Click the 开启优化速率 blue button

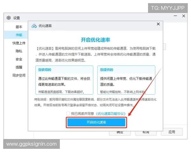[96, 122]
